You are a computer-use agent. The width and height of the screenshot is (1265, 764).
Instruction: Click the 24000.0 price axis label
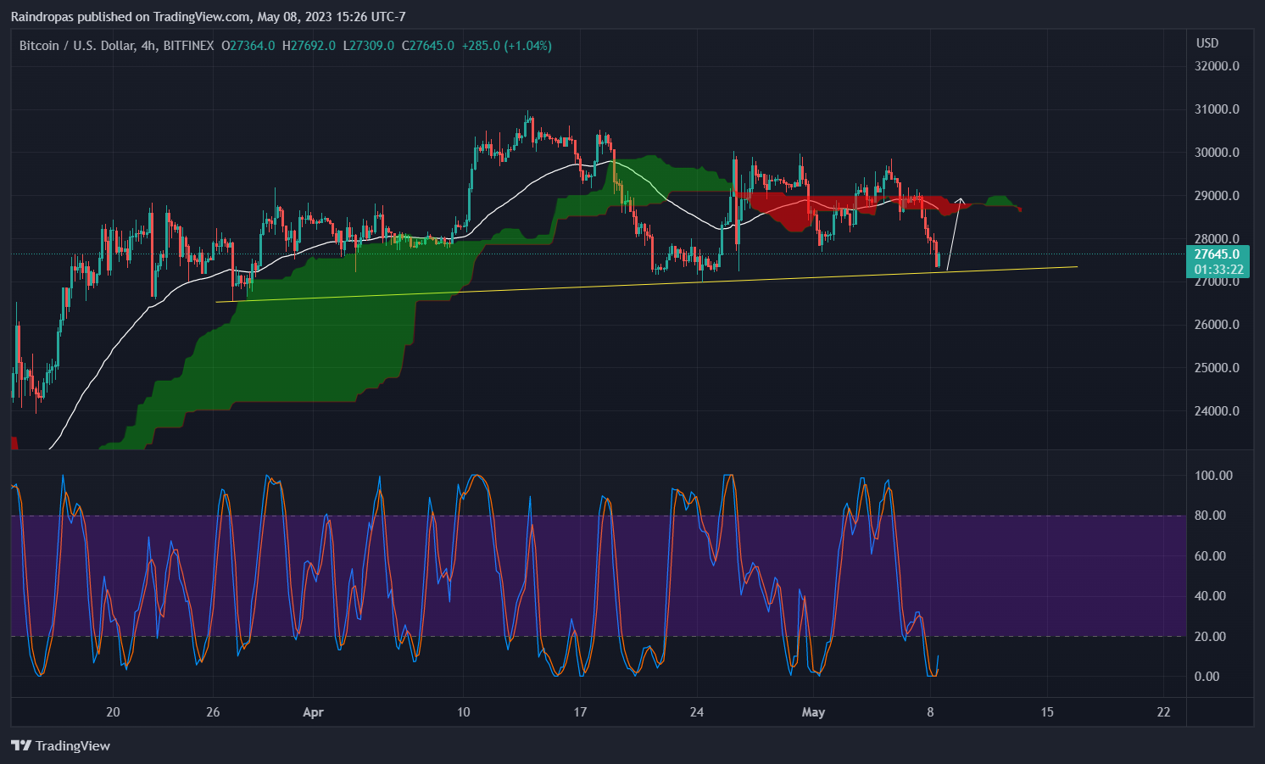click(x=1217, y=411)
